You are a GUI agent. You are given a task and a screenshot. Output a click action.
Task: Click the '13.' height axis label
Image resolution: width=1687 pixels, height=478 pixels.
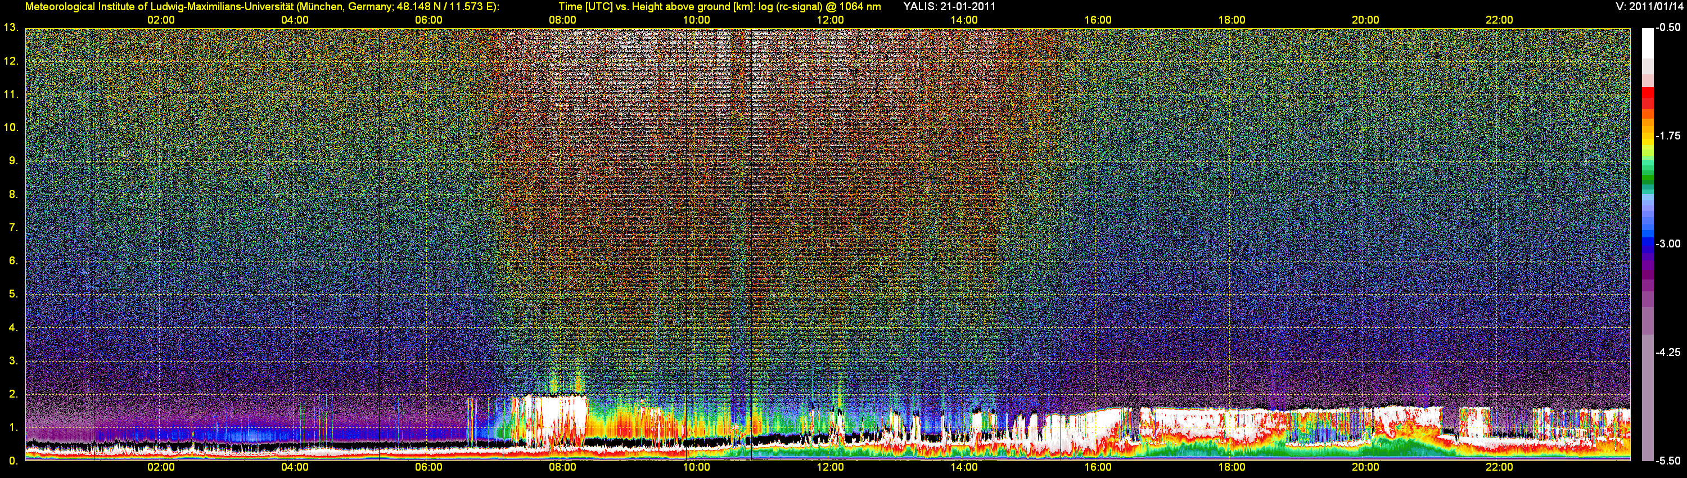(x=11, y=28)
